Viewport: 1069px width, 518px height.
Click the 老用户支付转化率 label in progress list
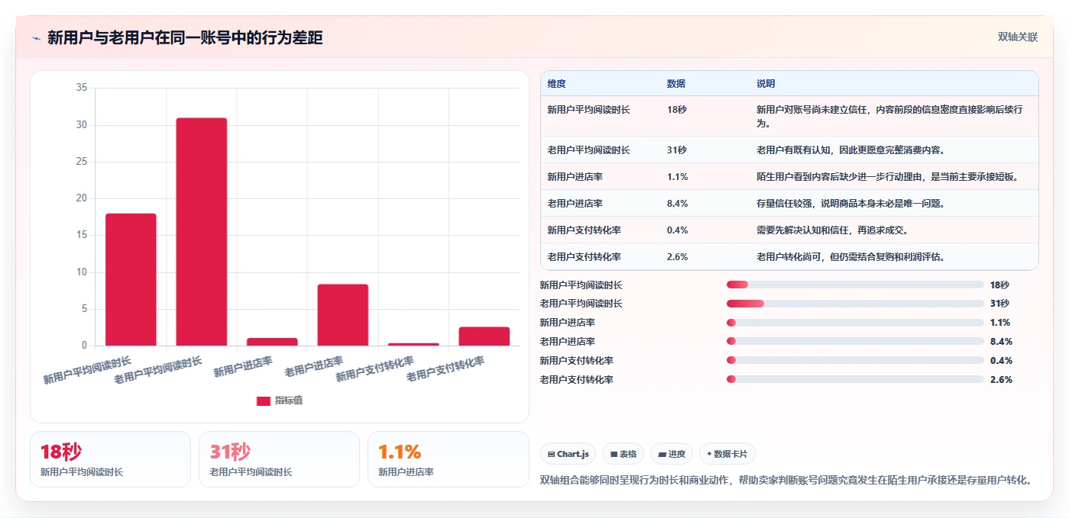point(576,380)
